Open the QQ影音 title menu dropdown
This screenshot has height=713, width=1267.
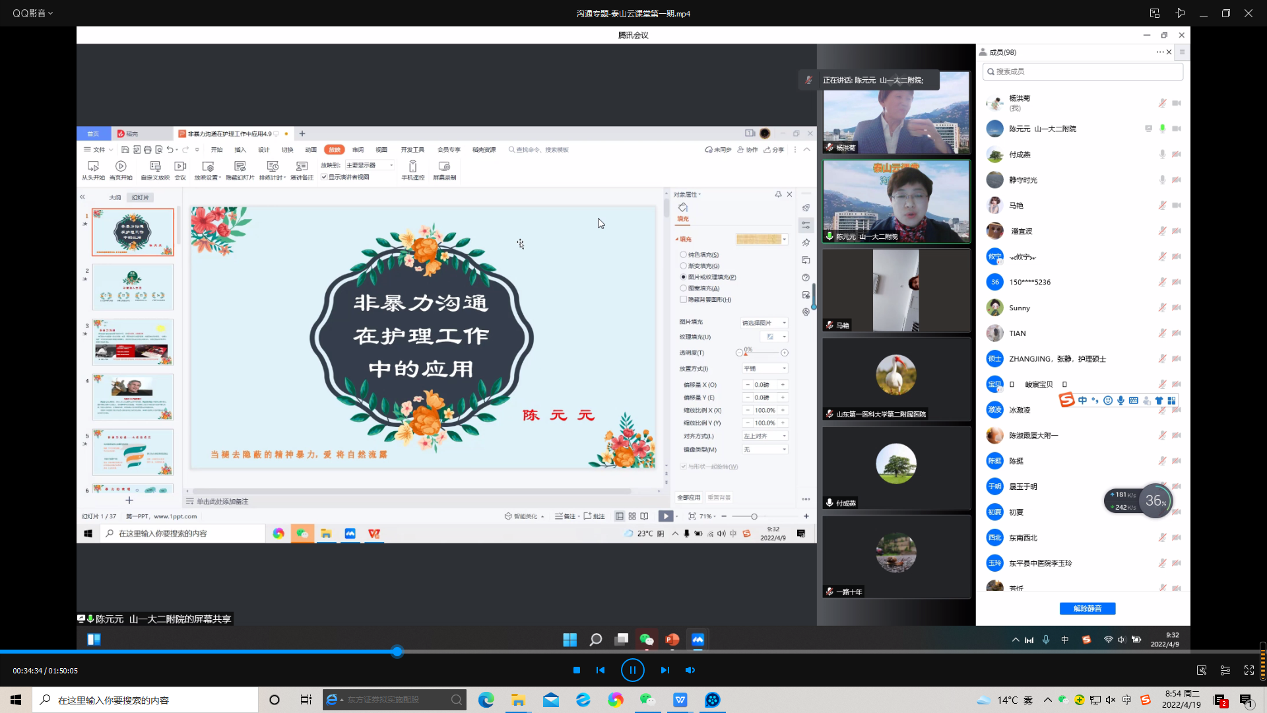pyautogui.click(x=33, y=13)
